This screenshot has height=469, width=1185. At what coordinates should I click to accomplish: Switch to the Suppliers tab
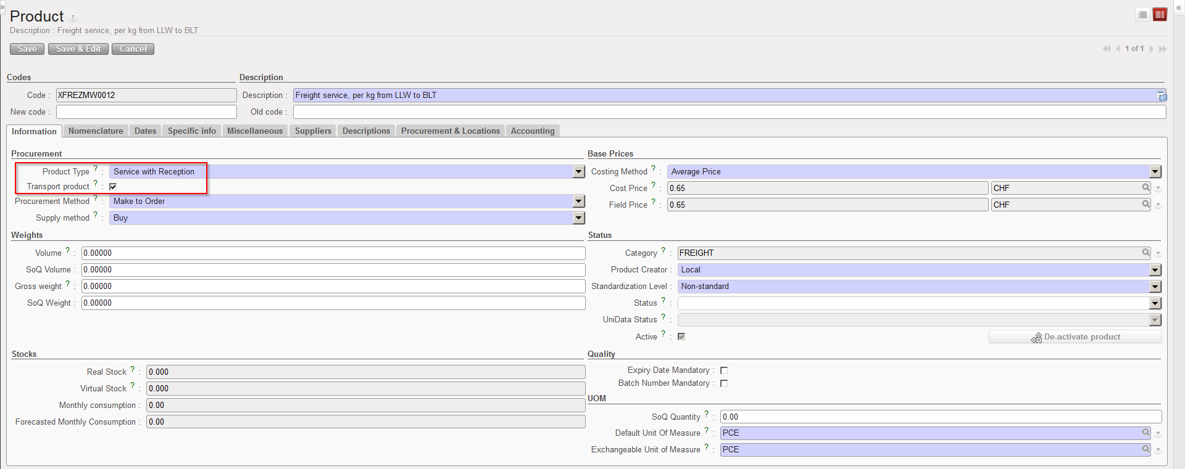313,131
